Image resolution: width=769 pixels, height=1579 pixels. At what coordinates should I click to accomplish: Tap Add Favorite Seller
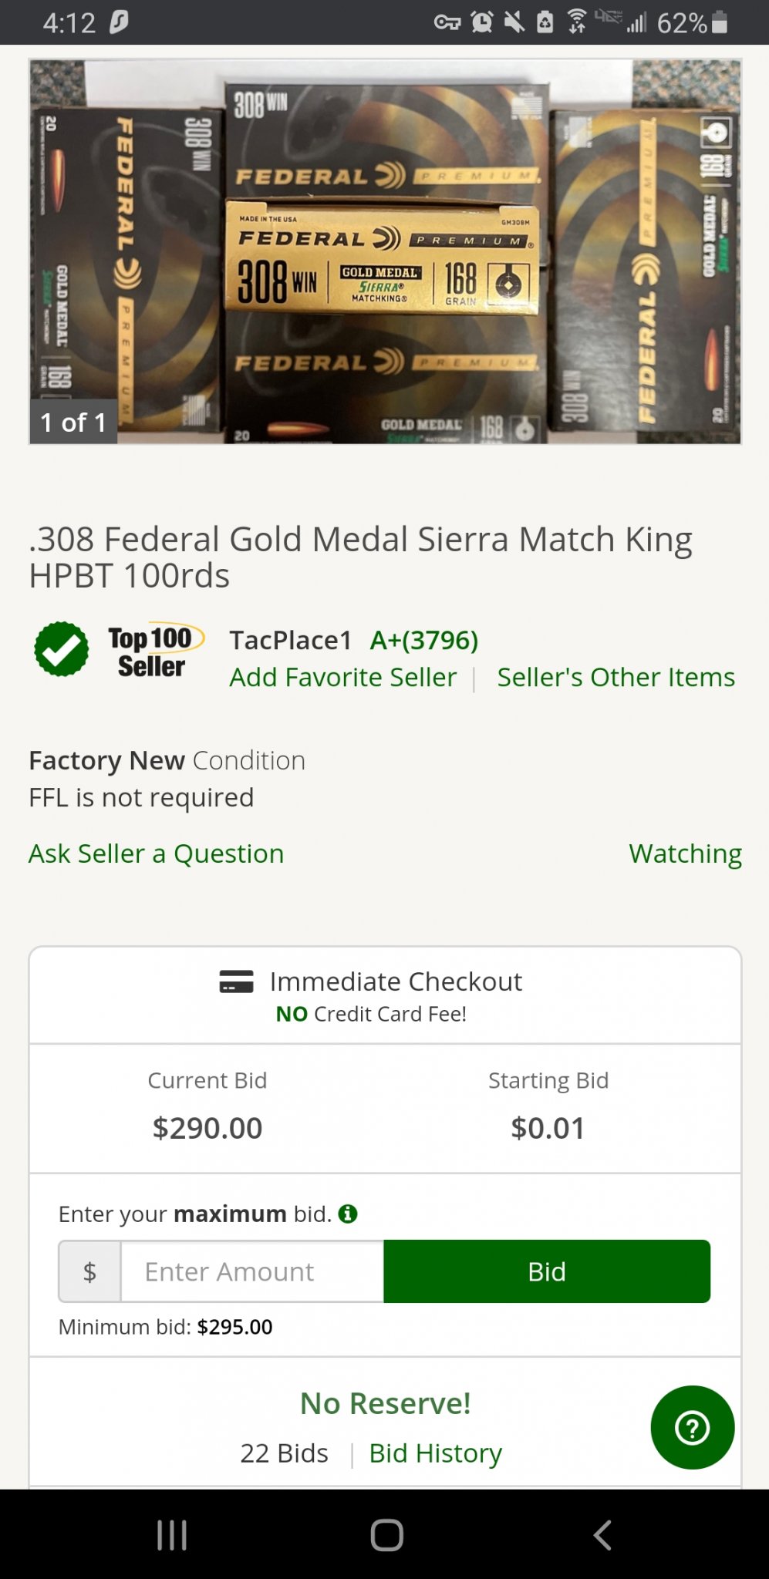tap(343, 677)
